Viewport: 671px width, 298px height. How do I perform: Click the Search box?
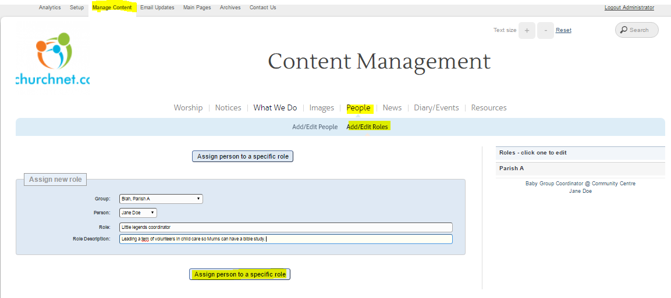pyautogui.click(x=637, y=30)
